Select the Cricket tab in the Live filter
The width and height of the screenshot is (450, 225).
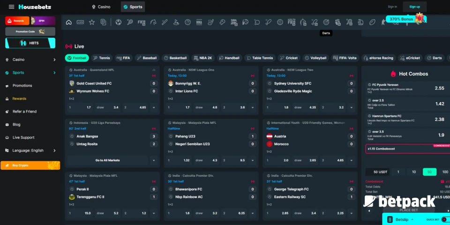click(x=289, y=58)
